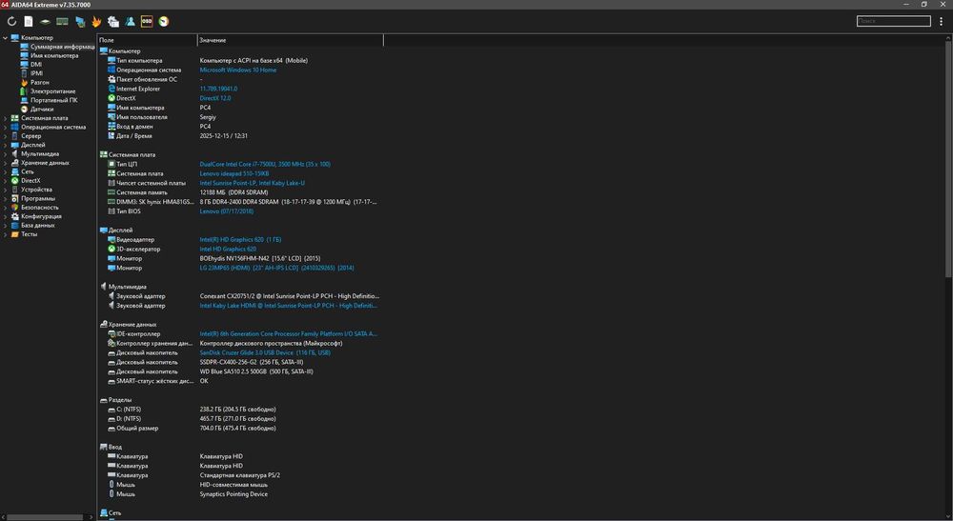This screenshot has height=521, width=953.
Task: Select Тесты in the tree
Action: tap(29, 233)
